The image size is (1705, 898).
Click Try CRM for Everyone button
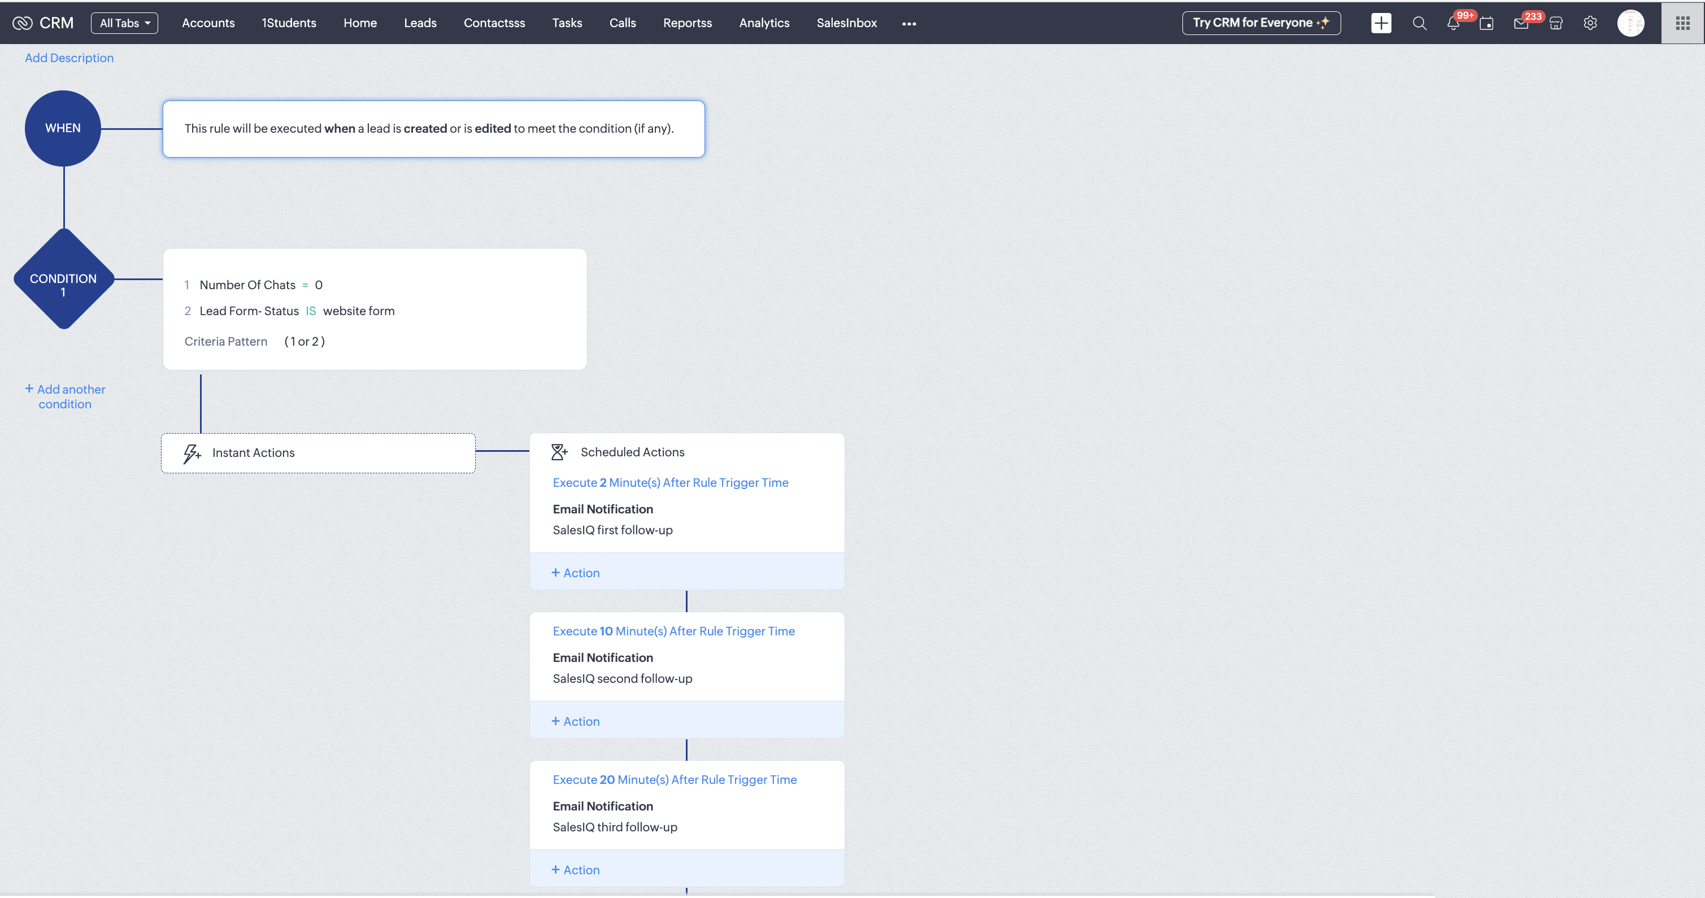tap(1261, 23)
